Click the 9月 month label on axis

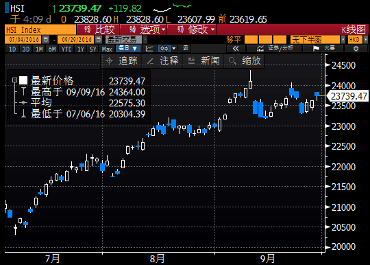(268, 259)
